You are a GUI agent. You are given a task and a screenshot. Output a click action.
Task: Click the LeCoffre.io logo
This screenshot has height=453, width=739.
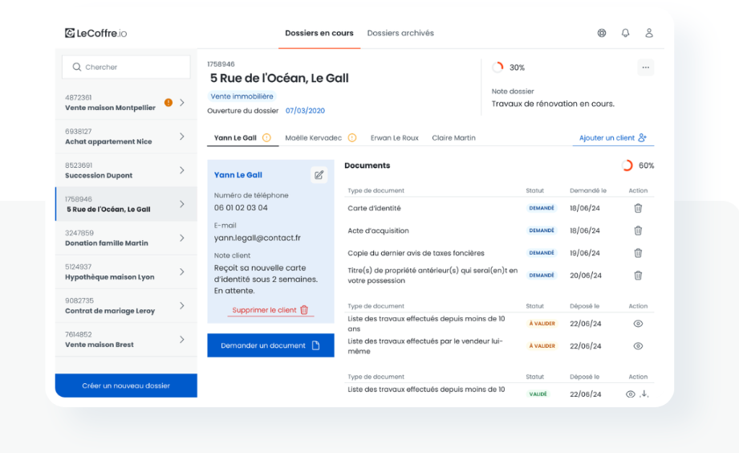pyautogui.click(x=95, y=33)
